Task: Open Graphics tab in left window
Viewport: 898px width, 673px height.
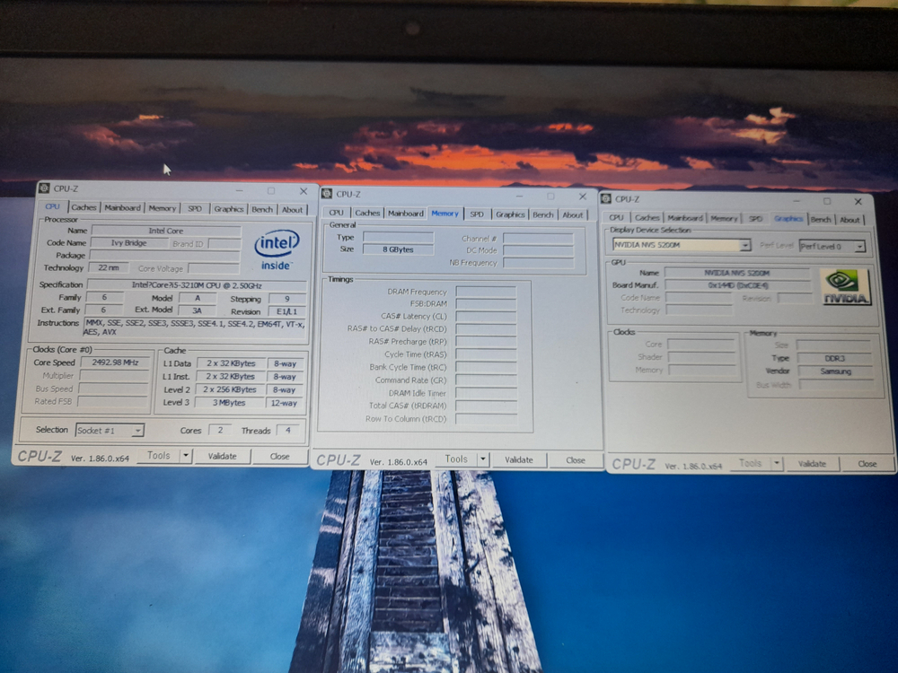Action: pos(228,209)
